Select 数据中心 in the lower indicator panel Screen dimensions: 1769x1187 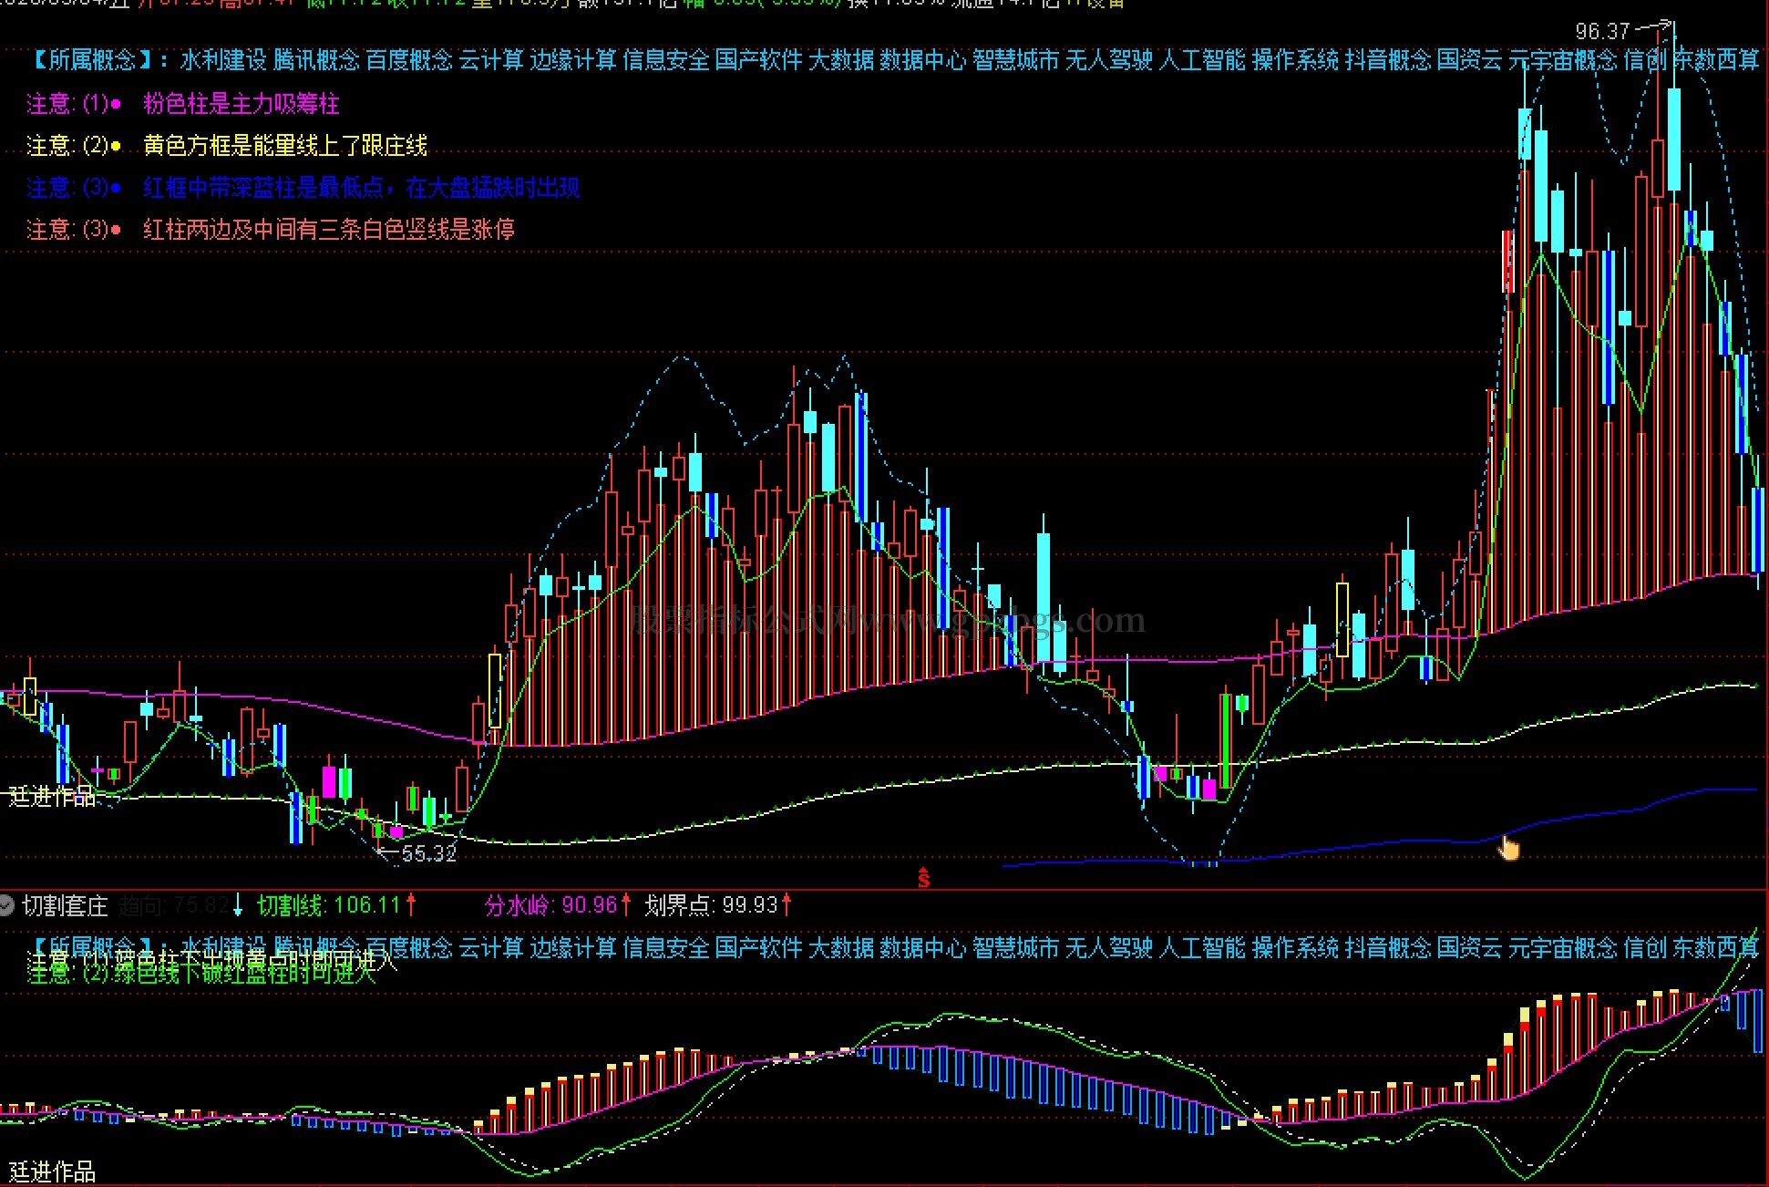(923, 948)
